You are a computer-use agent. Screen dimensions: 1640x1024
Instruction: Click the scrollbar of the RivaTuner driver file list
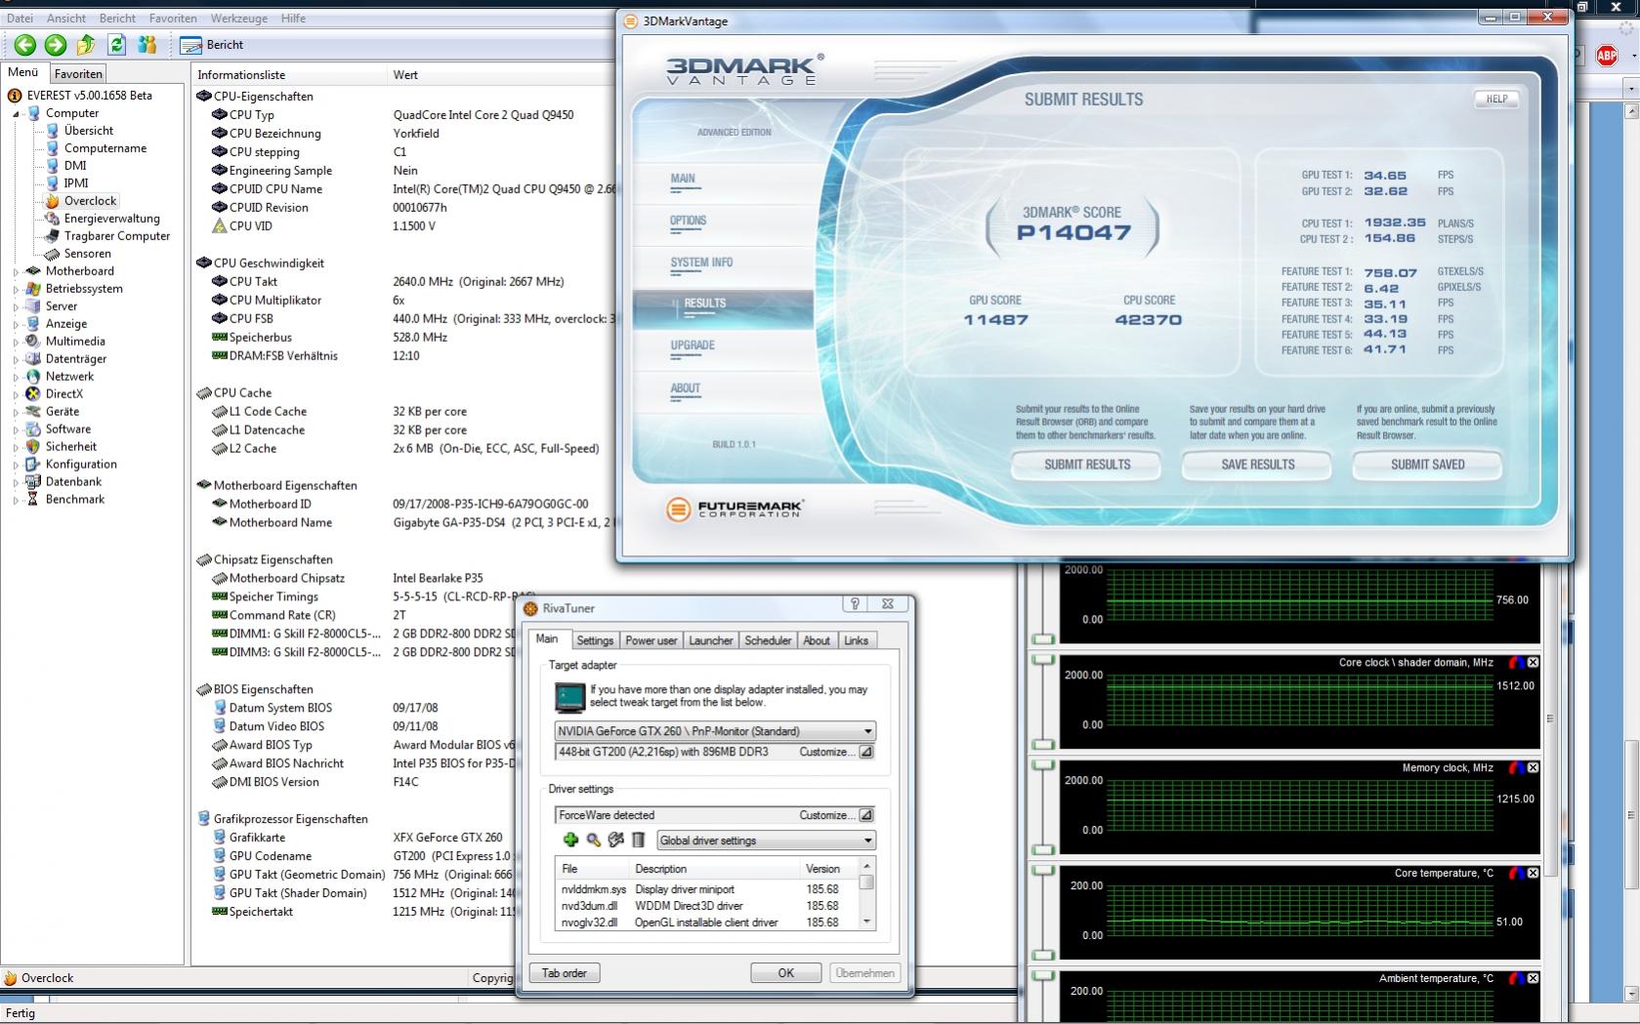pyautogui.click(x=866, y=894)
